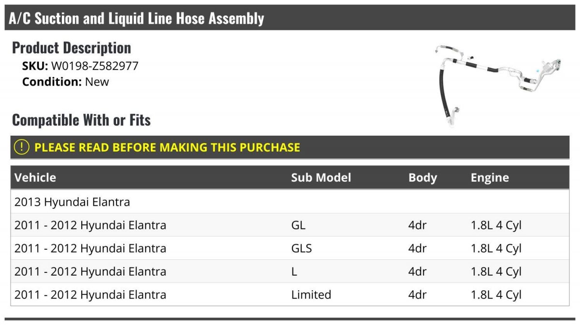
Task: Click the 1.8L 4 Cyl engine in Limited row
Action: 496,295
